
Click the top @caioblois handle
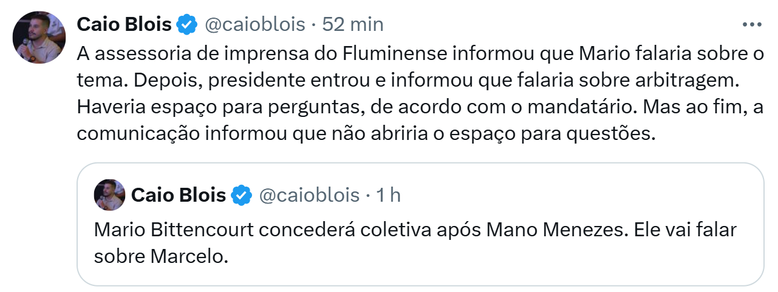(254, 24)
